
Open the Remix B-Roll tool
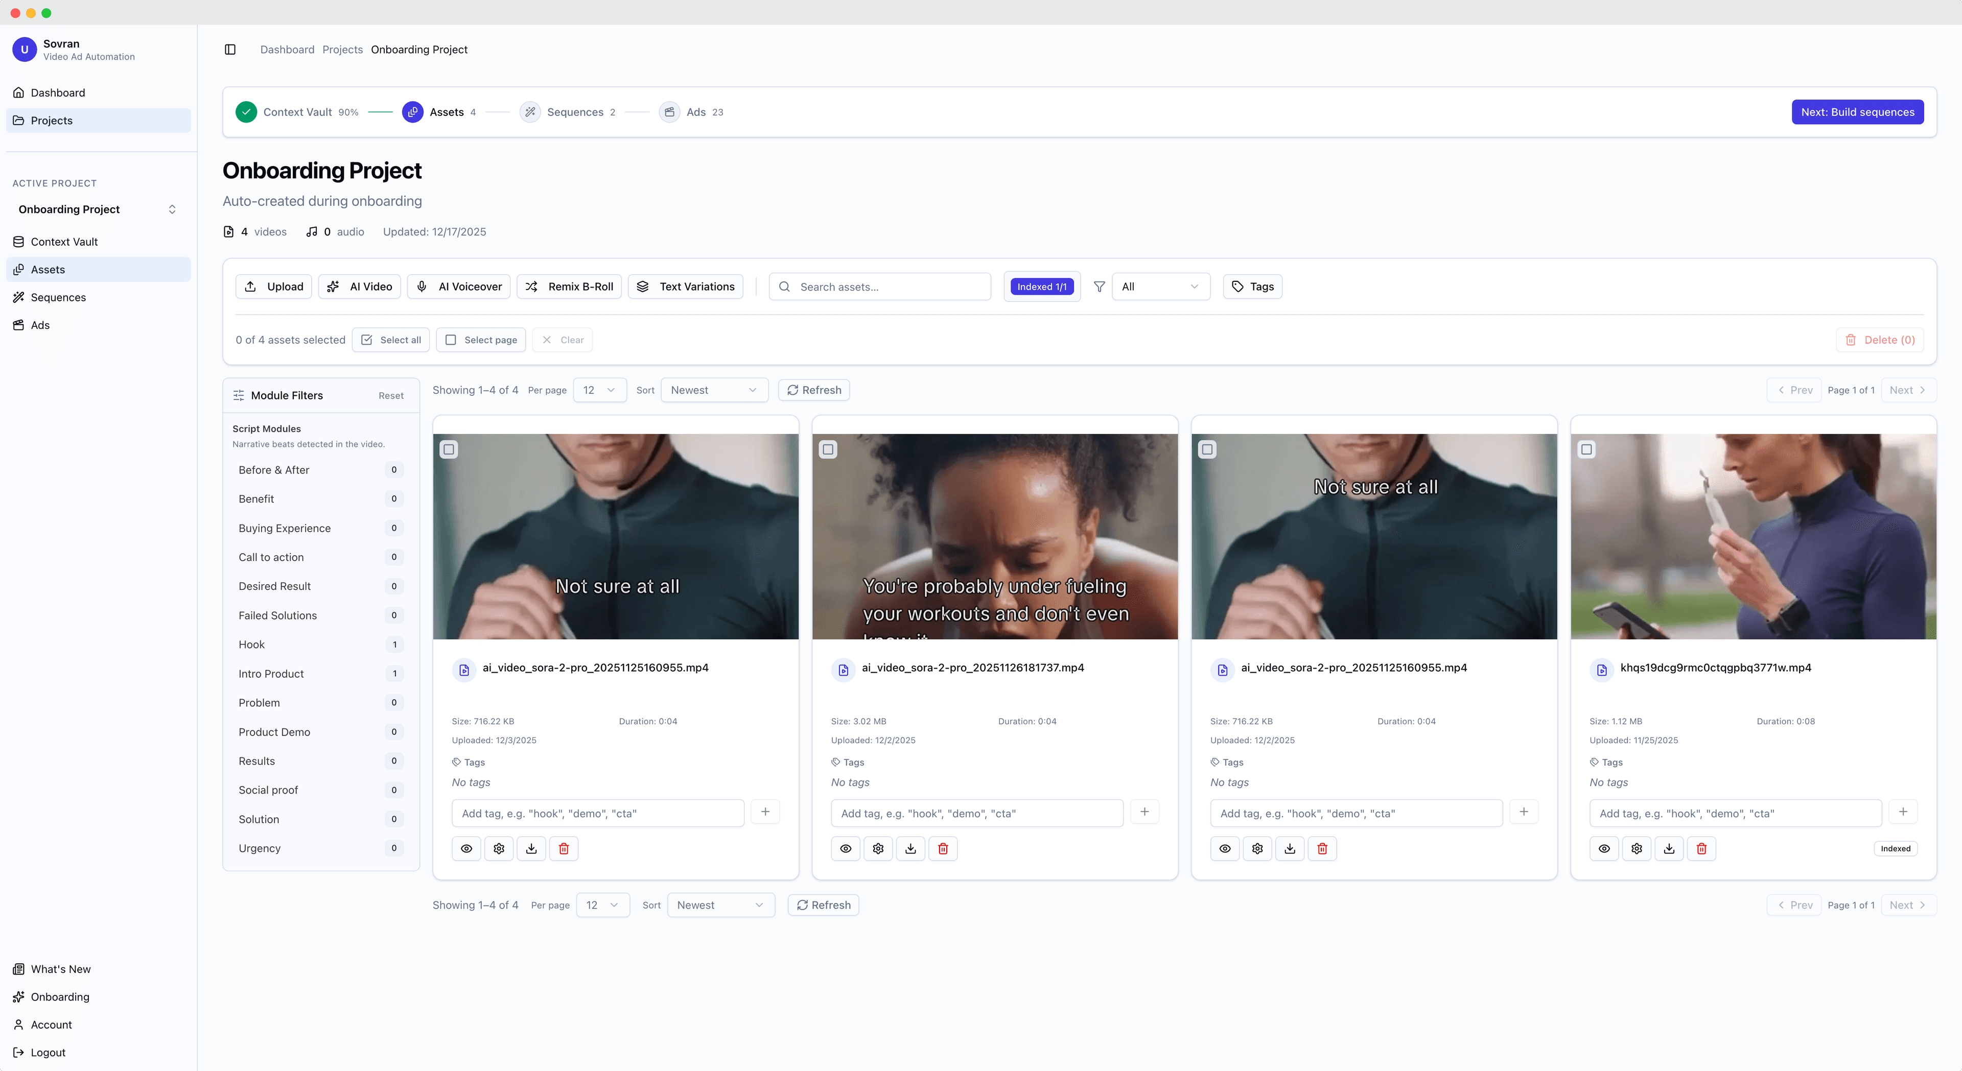coord(569,286)
